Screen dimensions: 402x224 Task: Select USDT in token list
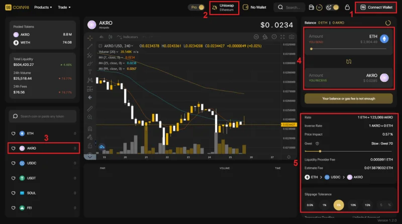[44, 178]
